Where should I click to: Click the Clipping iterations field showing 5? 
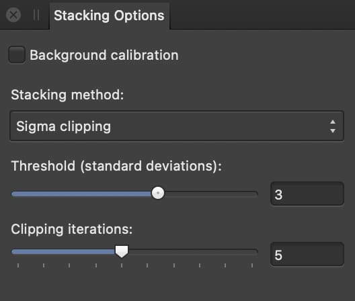(x=307, y=254)
